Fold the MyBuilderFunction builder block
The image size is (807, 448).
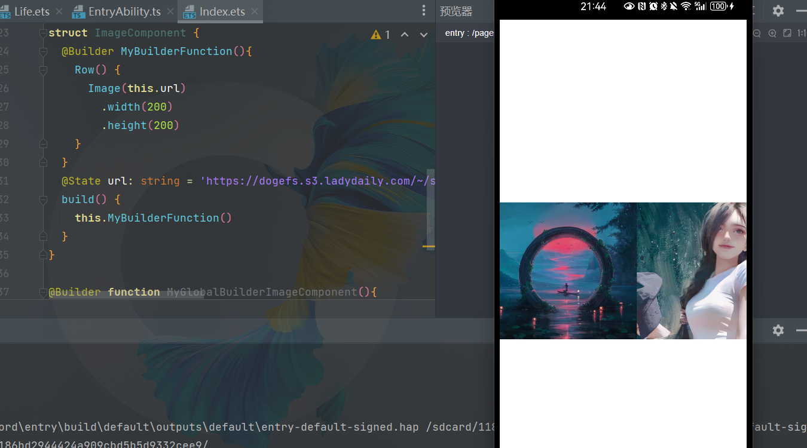click(x=43, y=51)
